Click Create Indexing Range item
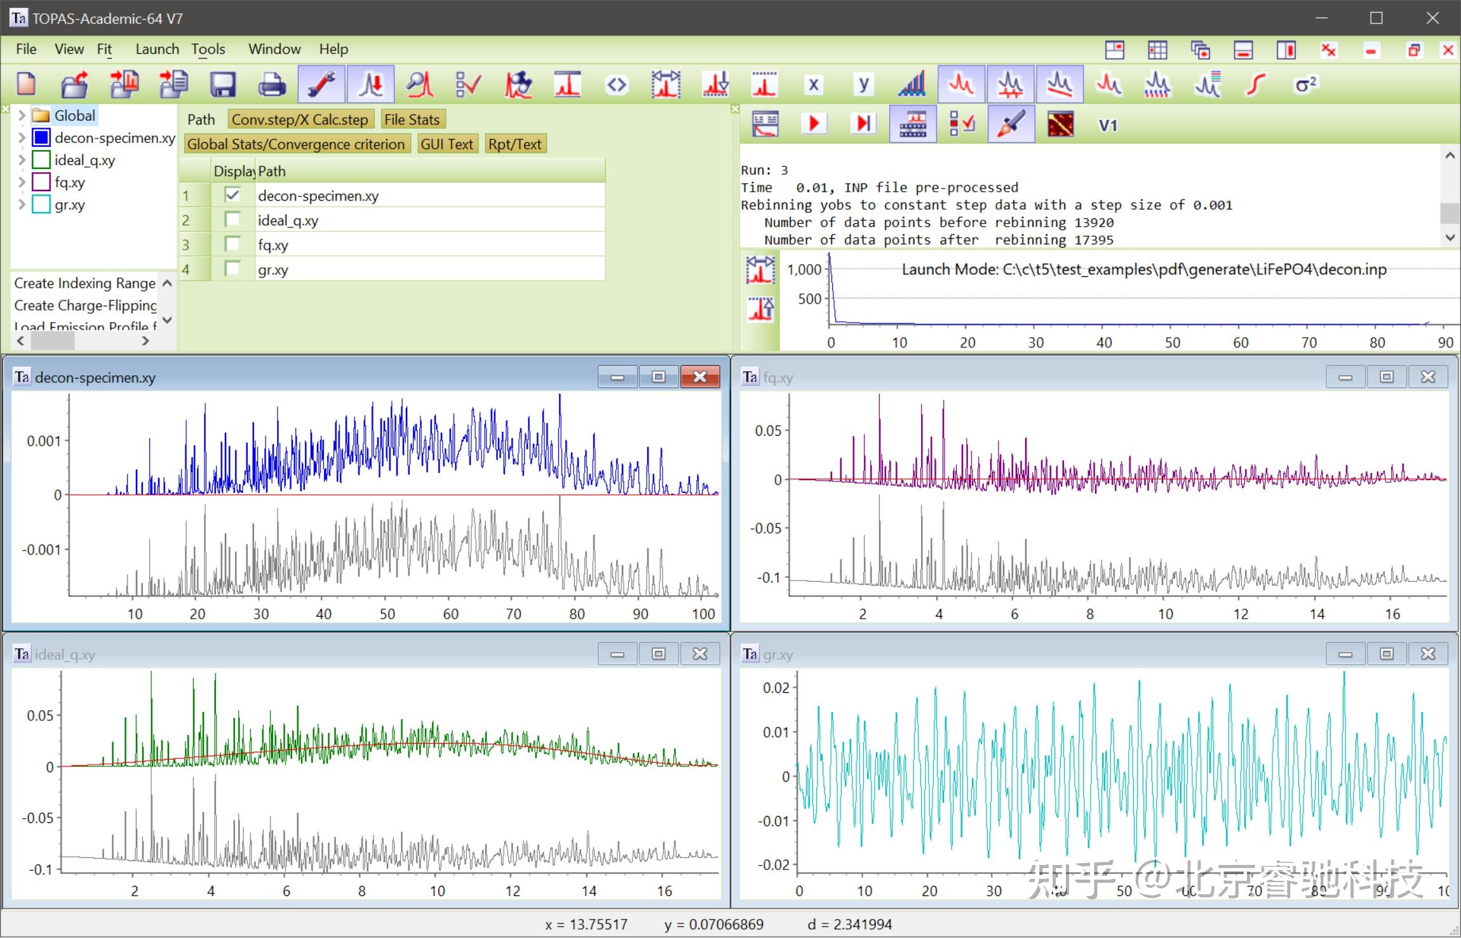This screenshot has height=938, width=1461. click(84, 283)
